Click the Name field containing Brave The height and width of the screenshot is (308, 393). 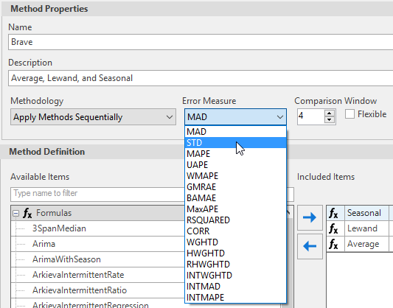point(201,42)
